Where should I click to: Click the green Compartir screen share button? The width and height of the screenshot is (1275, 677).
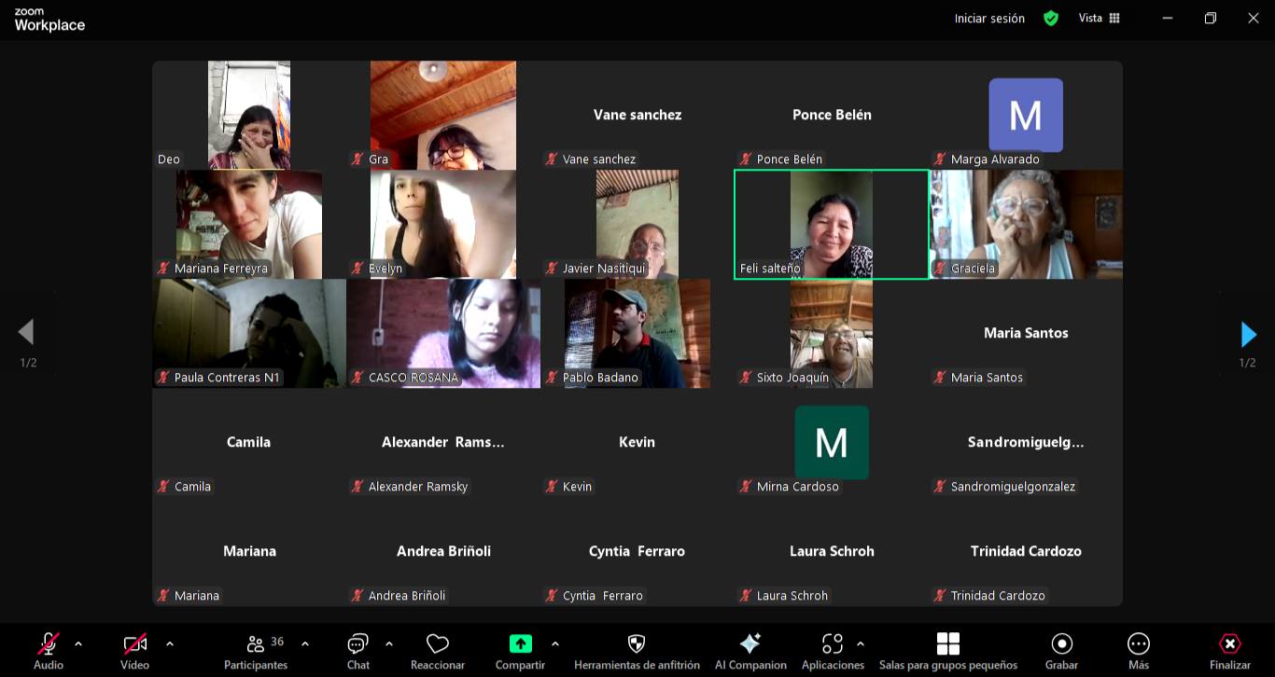click(x=520, y=644)
